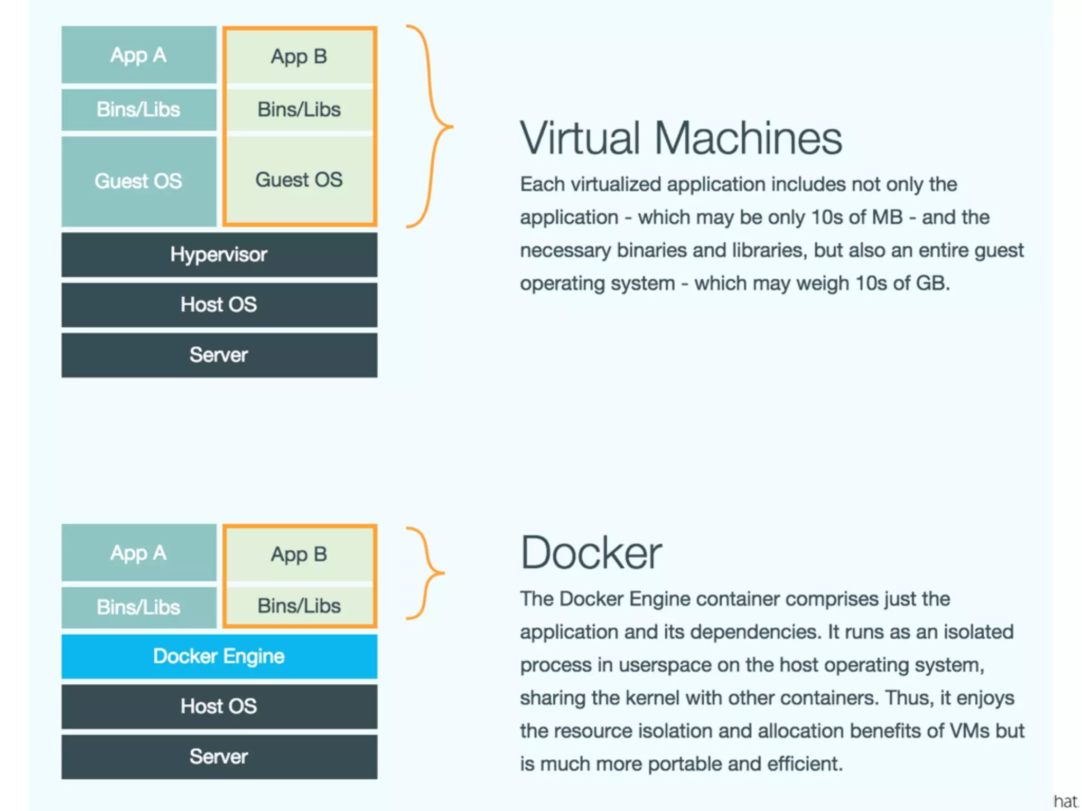
Task: Select the blue Docker Engine bar
Action: tap(219, 656)
